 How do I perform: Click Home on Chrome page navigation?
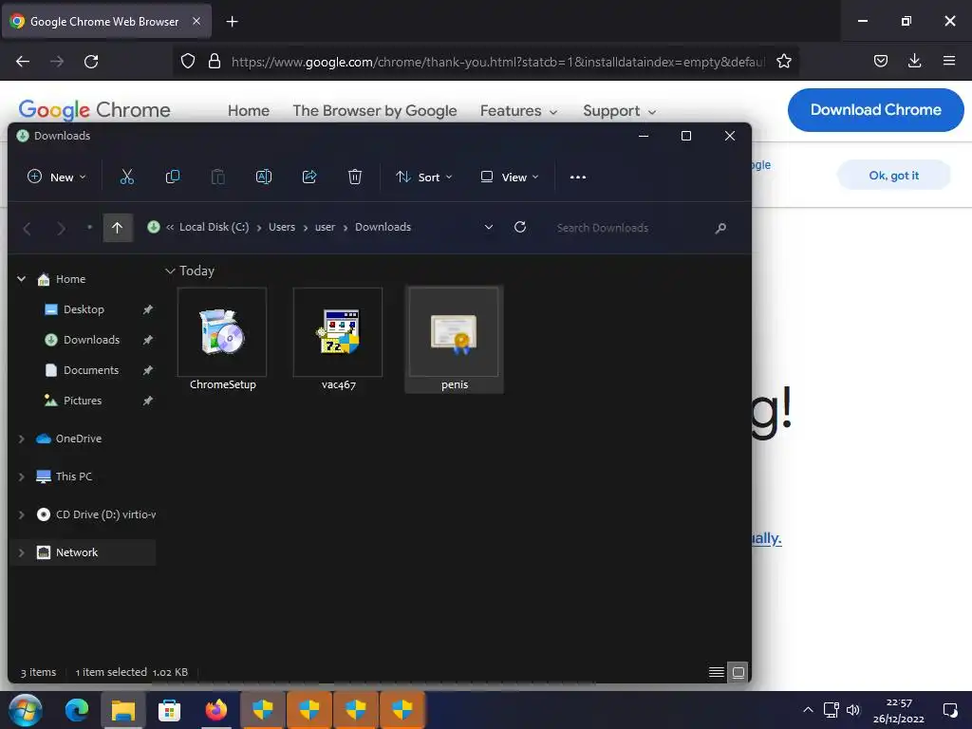click(x=249, y=111)
